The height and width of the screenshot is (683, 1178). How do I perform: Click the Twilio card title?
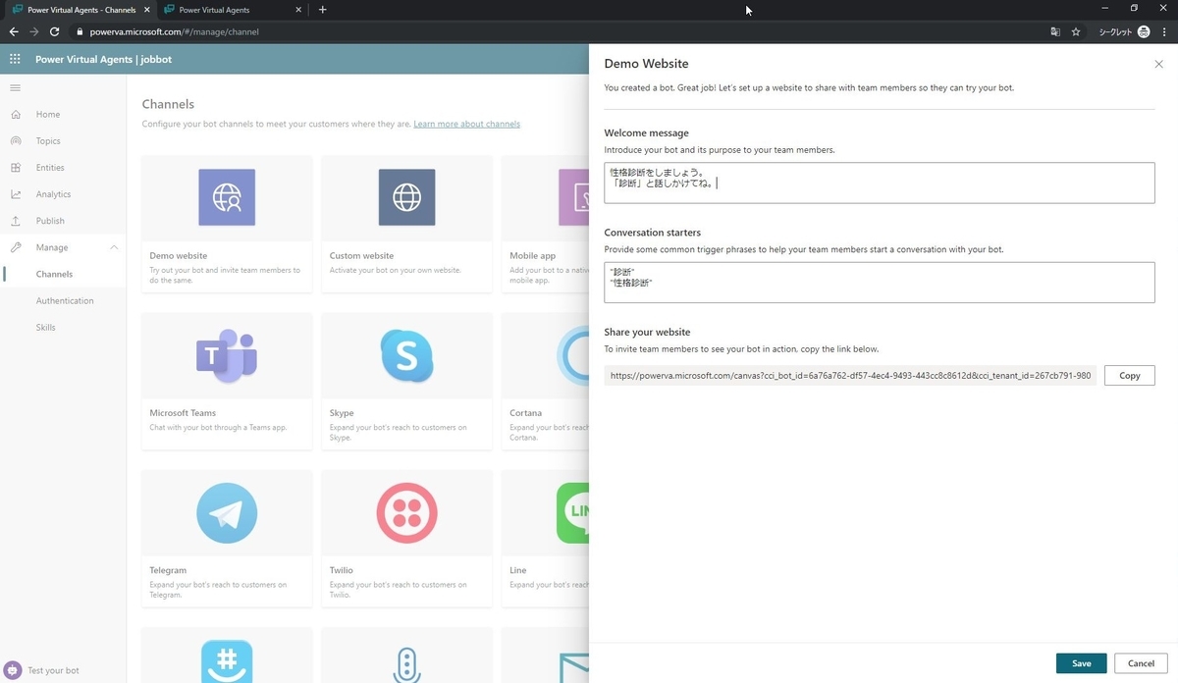tap(342, 570)
